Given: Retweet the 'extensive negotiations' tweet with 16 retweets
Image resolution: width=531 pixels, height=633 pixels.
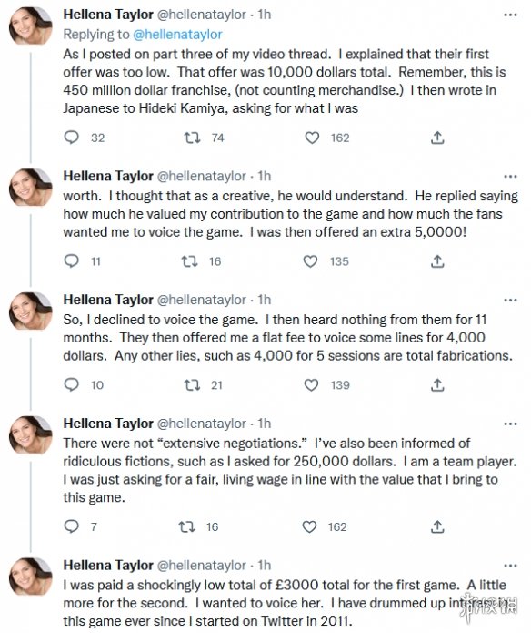Looking at the screenshot, I should click(x=187, y=526).
